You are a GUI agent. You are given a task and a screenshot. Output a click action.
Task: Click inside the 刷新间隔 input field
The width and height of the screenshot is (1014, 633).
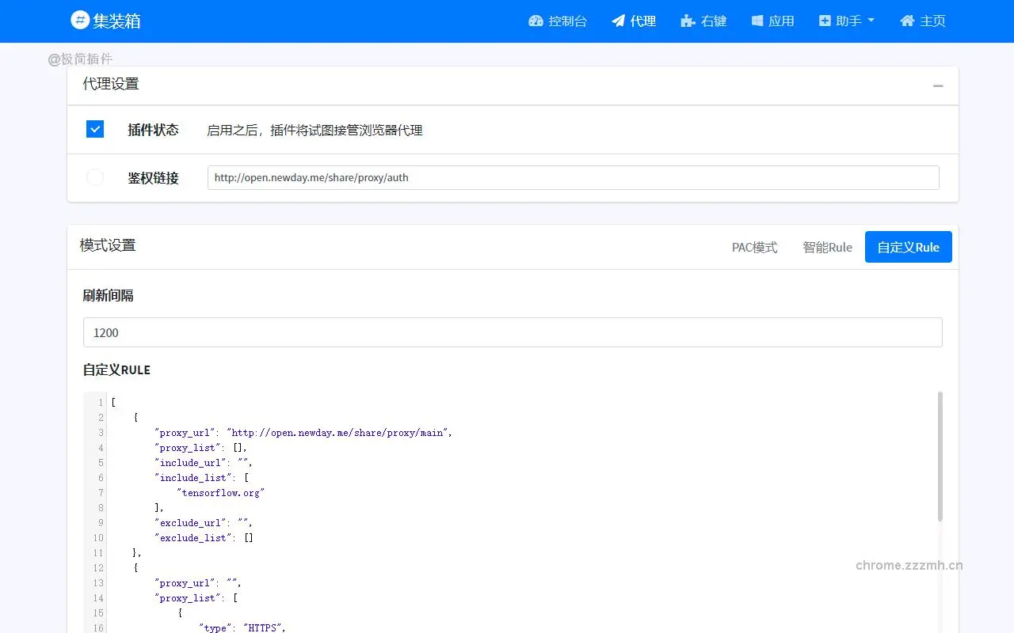pos(512,332)
